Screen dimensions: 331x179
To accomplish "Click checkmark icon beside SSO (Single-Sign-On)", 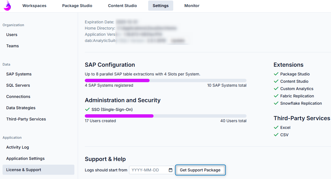I will (x=87, y=109).
